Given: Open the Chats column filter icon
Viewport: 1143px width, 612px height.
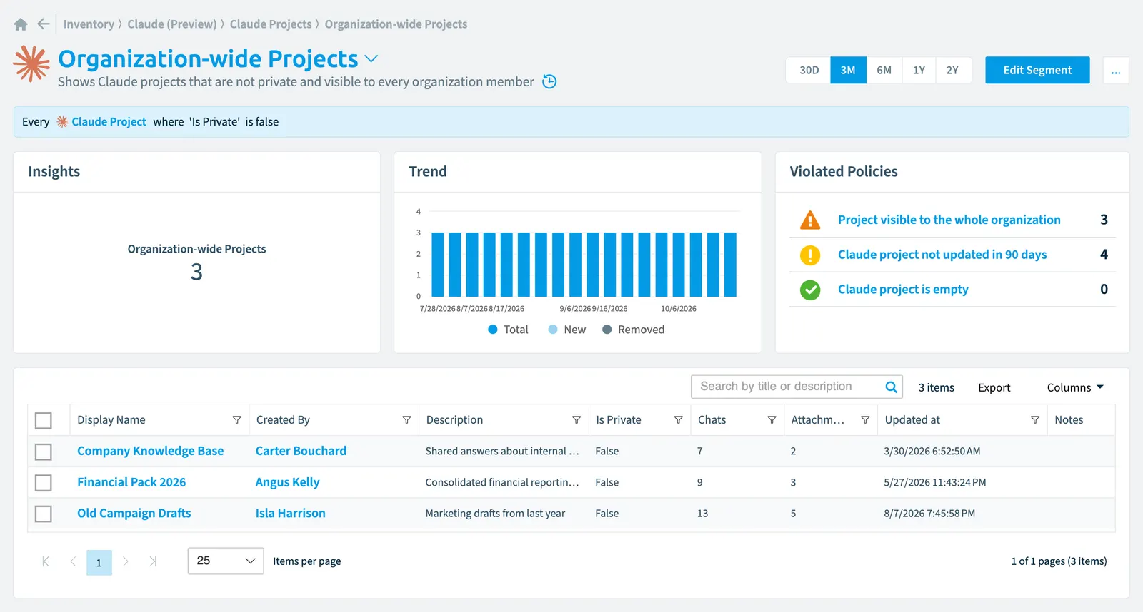Looking at the screenshot, I should [772, 420].
